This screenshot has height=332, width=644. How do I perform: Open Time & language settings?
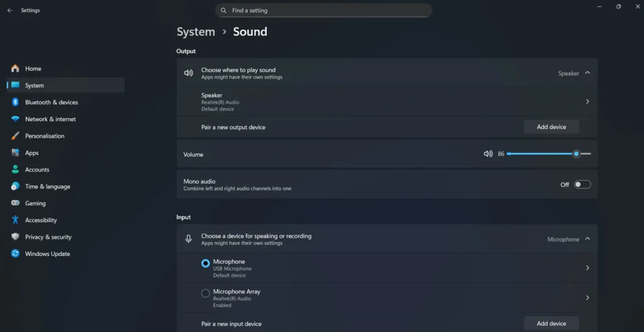coord(65,186)
